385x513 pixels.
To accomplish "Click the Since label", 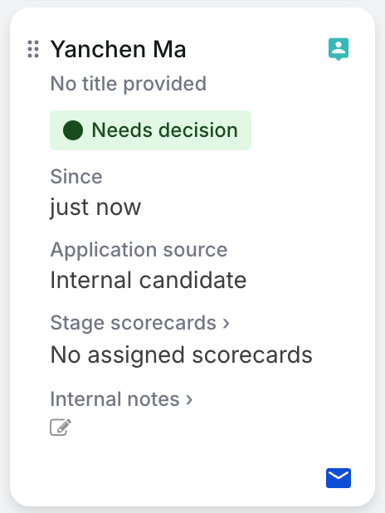I will point(76,177).
